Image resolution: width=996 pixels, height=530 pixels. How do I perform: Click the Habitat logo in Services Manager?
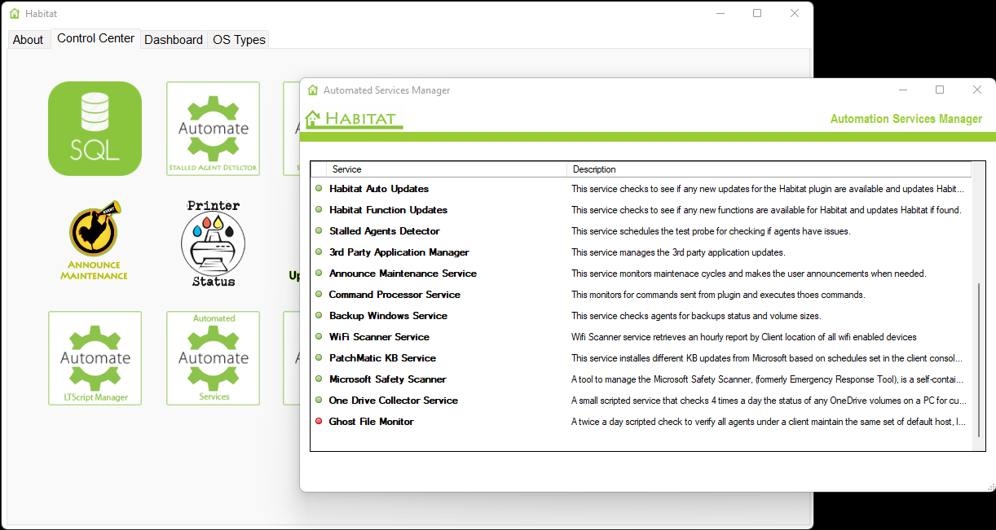click(x=354, y=119)
